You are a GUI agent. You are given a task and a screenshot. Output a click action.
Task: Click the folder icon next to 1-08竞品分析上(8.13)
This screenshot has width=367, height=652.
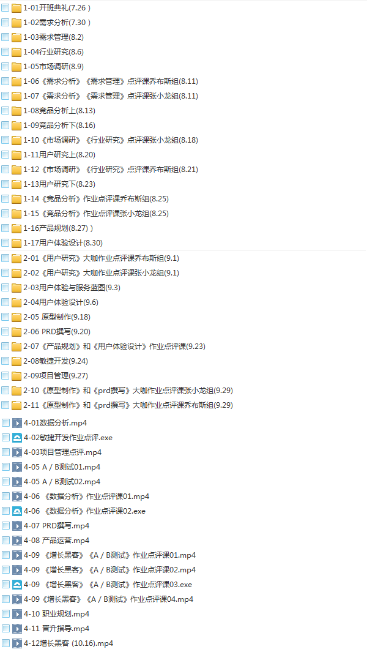pyautogui.click(x=17, y=111)
